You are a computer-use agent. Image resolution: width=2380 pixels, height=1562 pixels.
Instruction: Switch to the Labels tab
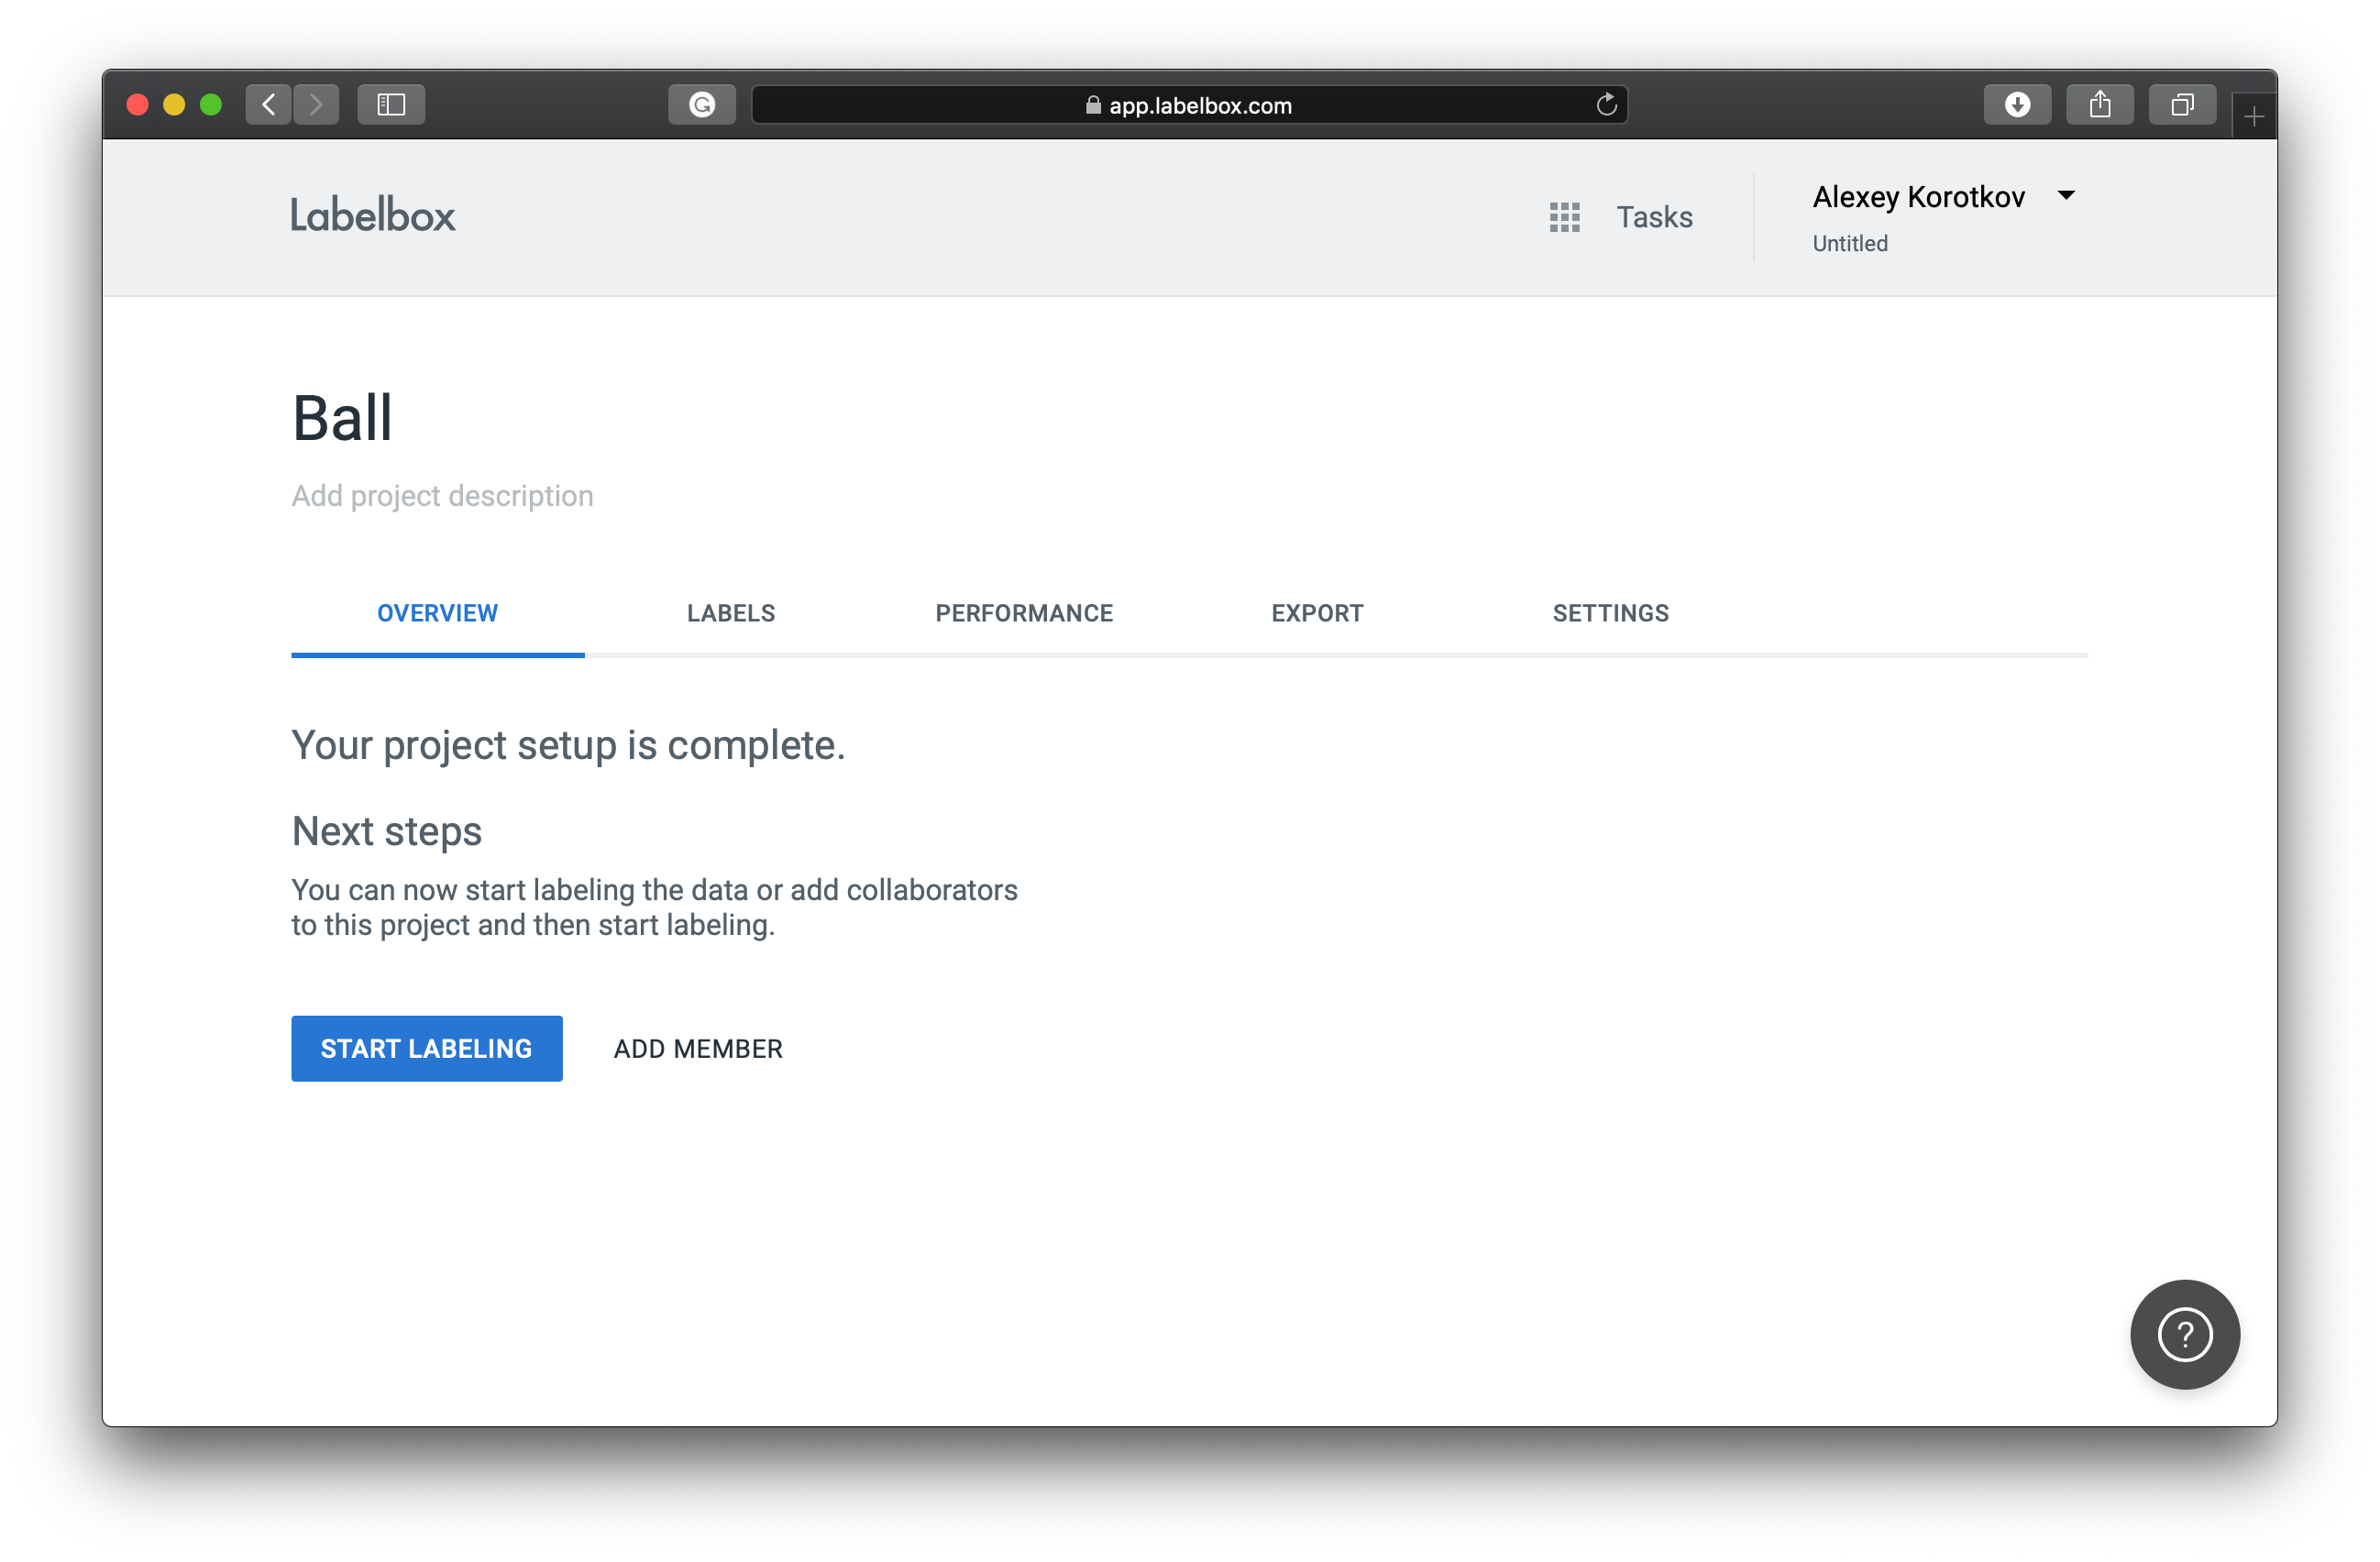pos(730,613)
